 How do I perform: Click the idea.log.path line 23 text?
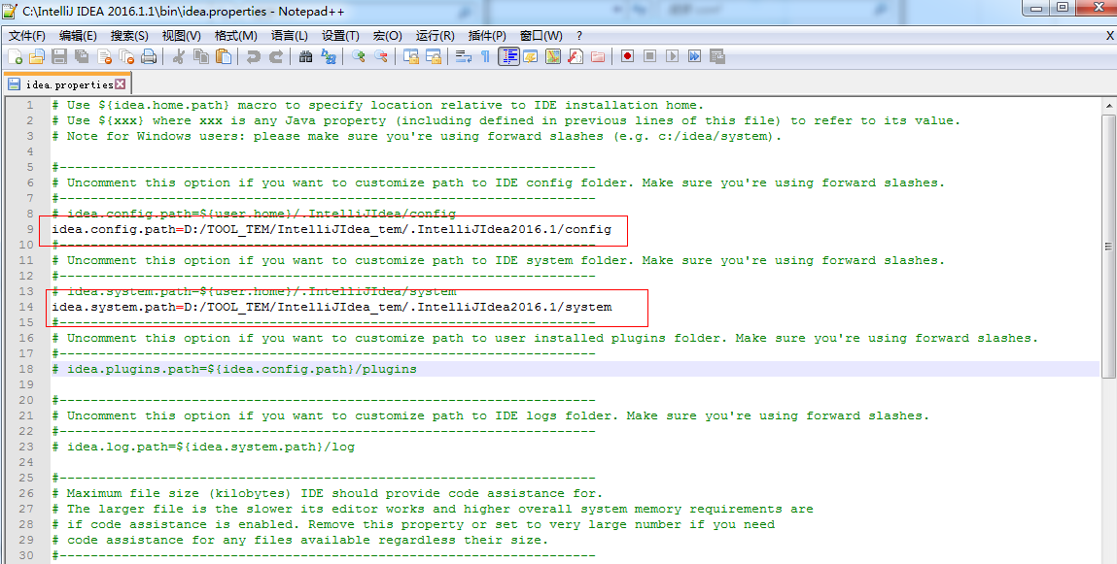click(203, 447)
